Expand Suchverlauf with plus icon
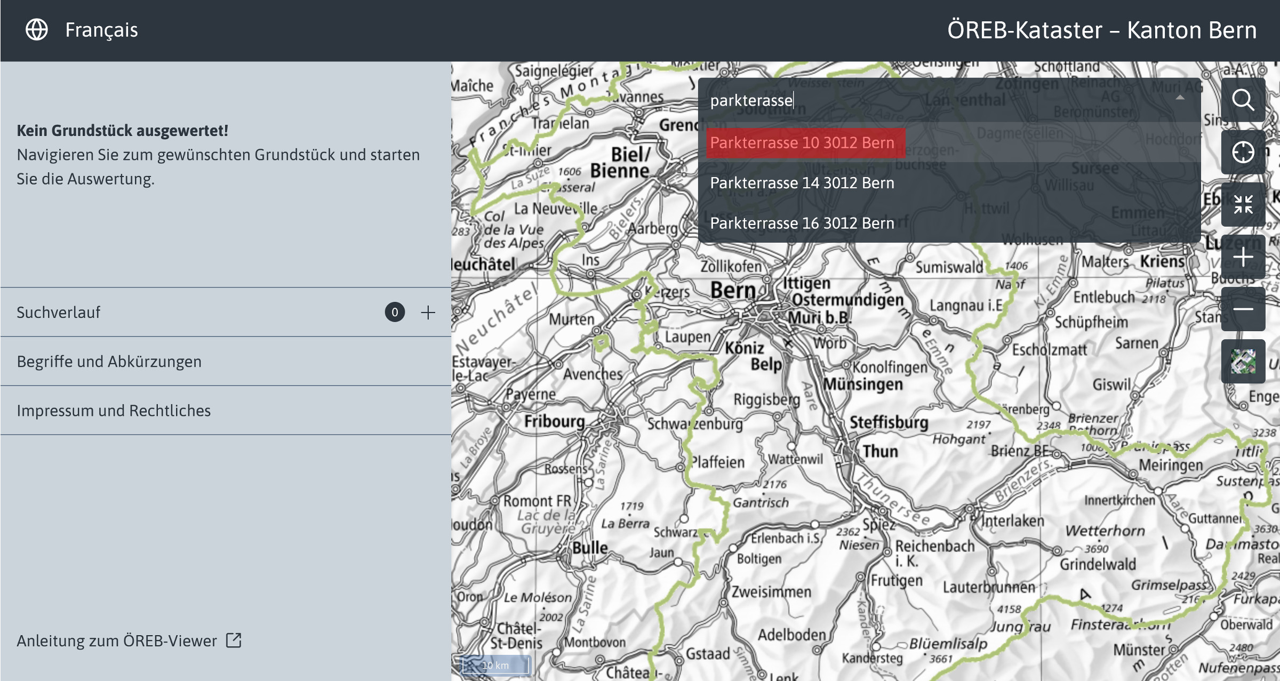 tap(428, 313)
